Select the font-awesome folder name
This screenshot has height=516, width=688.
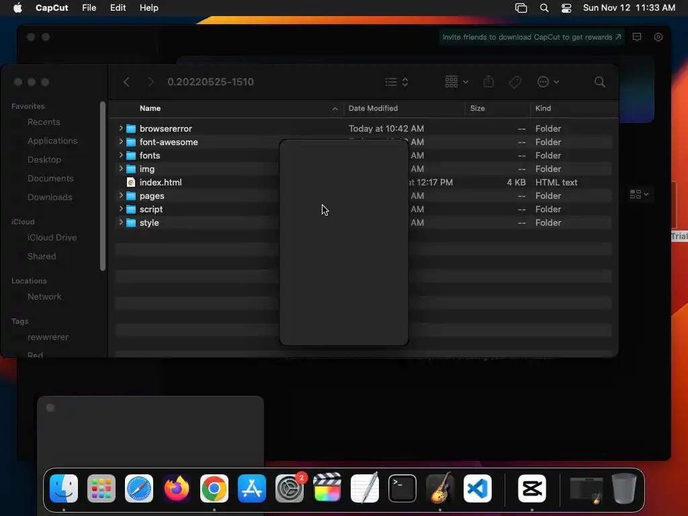click(169, 142)
